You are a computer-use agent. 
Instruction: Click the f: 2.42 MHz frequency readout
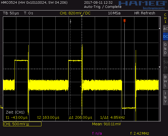140,133
